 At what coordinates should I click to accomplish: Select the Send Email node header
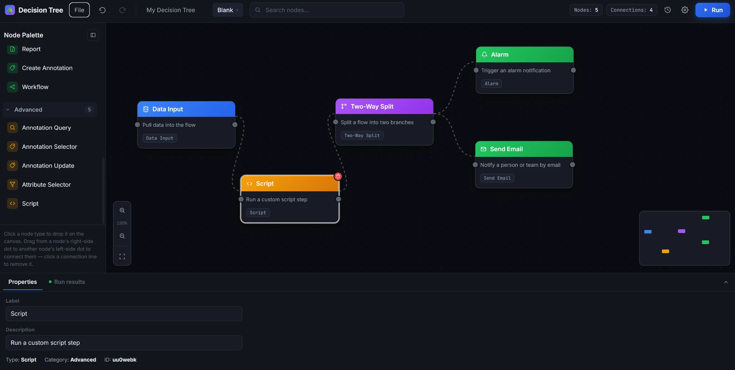pyautogui.click(x=524, y=149)
